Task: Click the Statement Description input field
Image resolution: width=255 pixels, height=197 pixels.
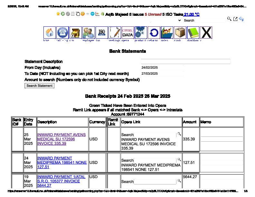Action: pyautogui.click(x=185, y=61)
